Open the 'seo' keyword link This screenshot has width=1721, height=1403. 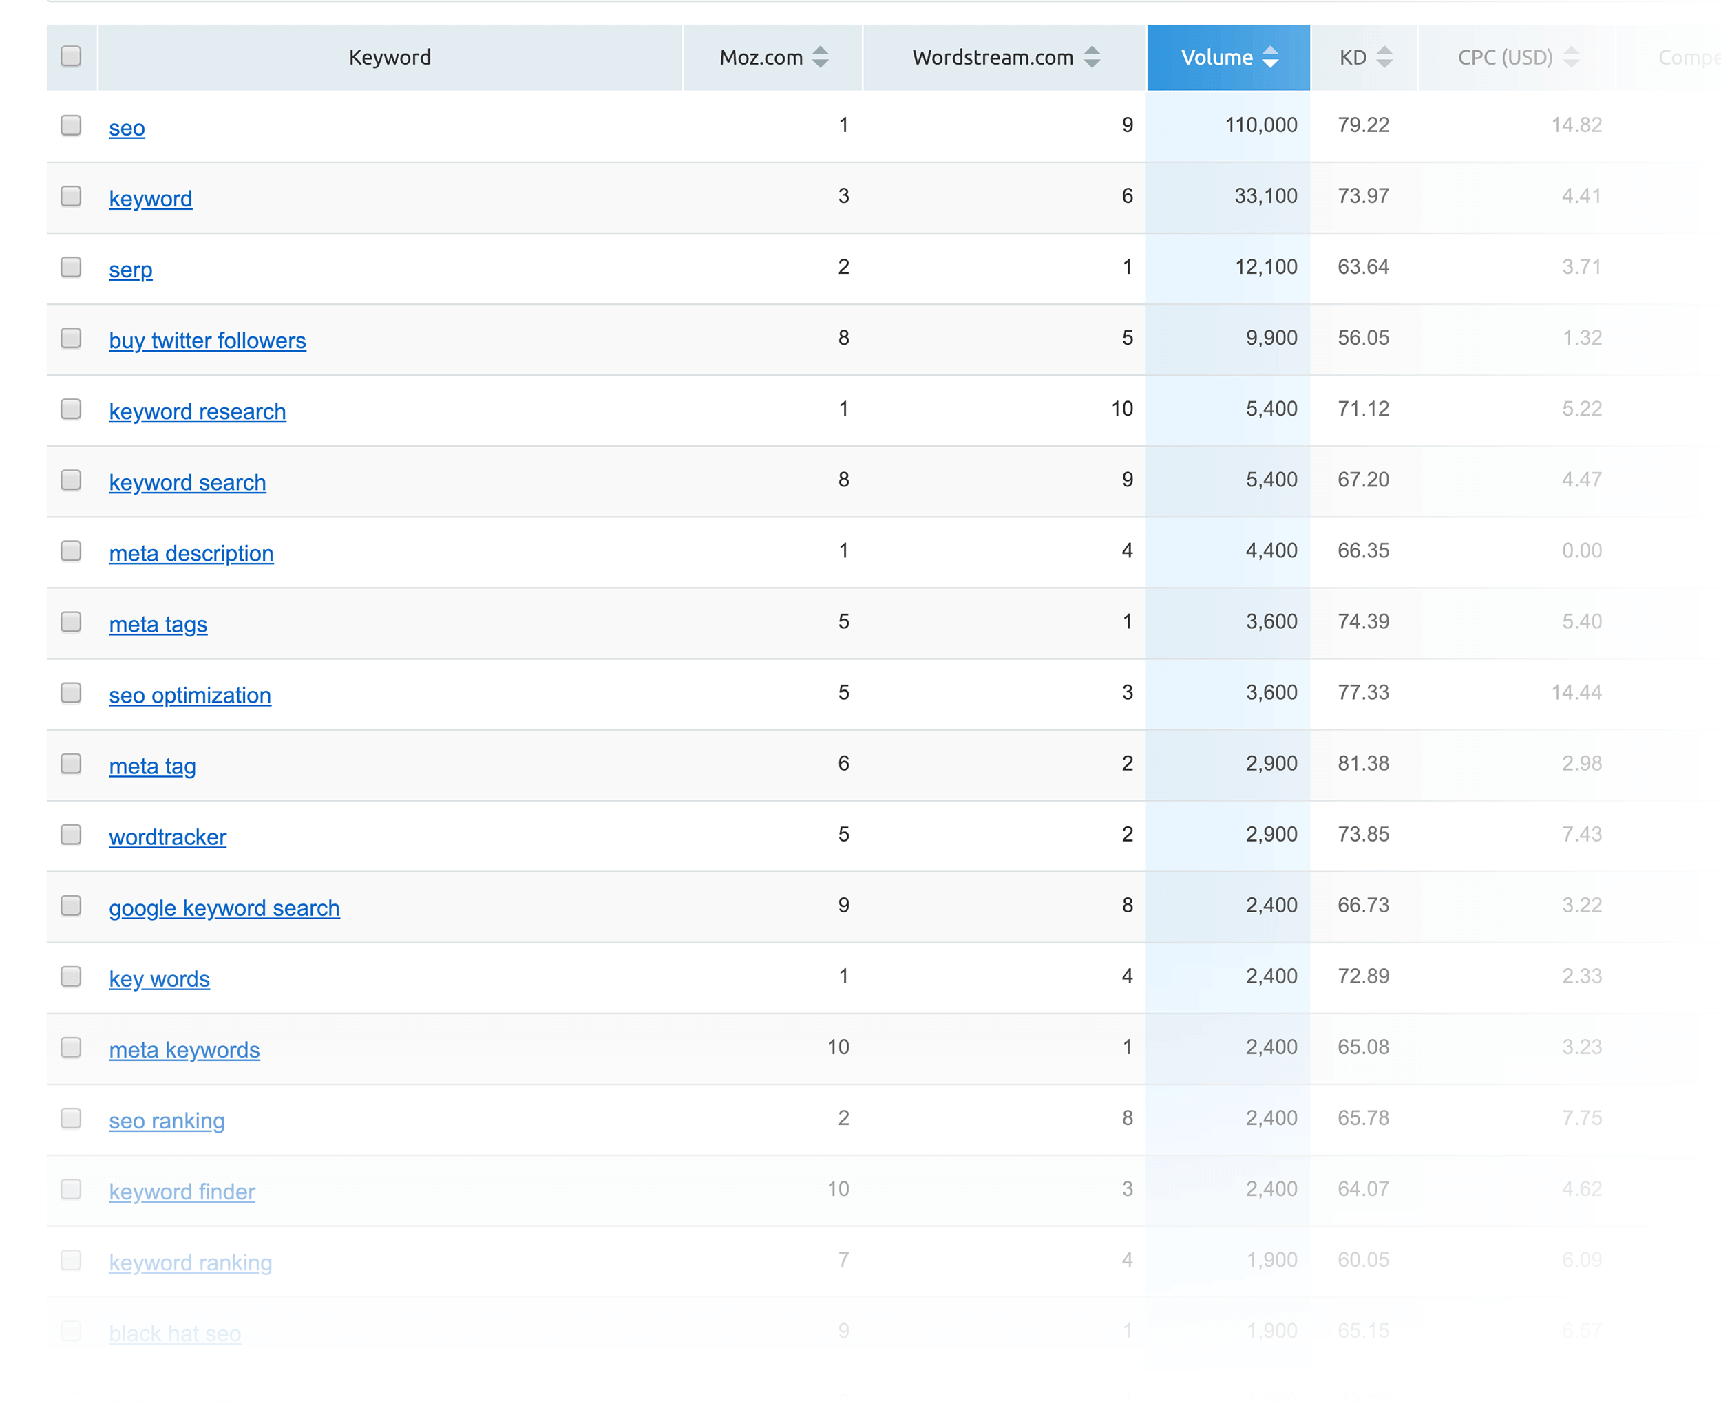tap(126, 127)
